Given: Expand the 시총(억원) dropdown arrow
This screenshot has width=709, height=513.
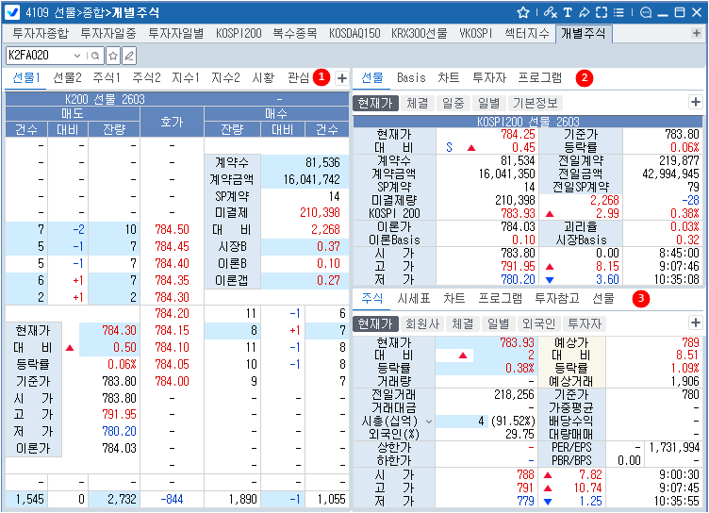Looking at the screenshot, I should (x=430, y=421).
